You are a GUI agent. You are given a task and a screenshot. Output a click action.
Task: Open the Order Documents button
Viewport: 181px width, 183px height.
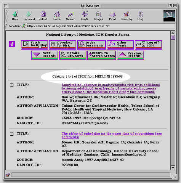pos(91,45)
